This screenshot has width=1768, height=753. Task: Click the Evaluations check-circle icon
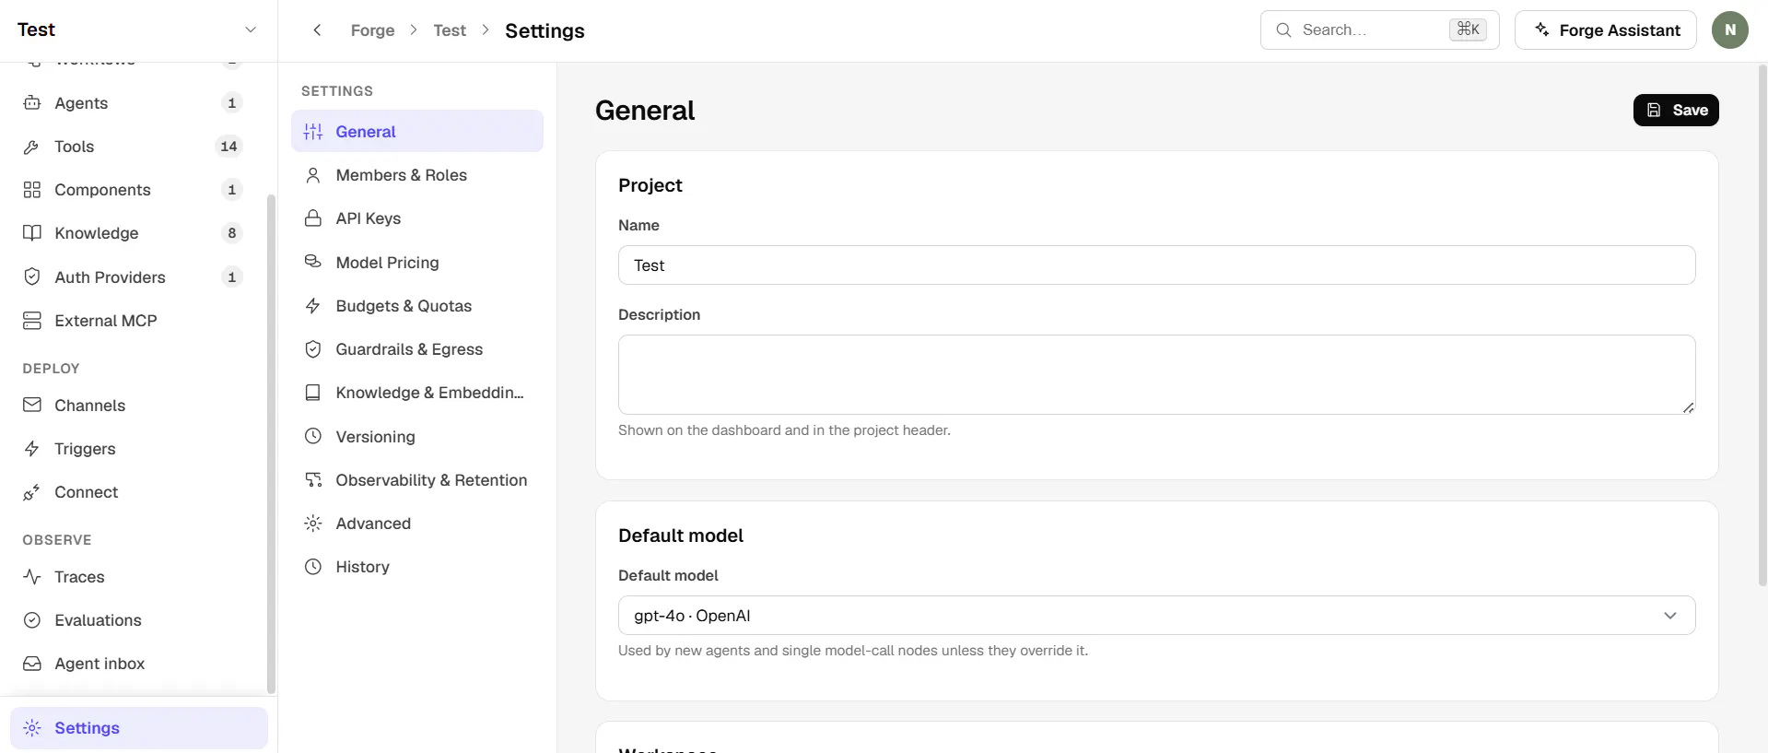pos(32,620)
